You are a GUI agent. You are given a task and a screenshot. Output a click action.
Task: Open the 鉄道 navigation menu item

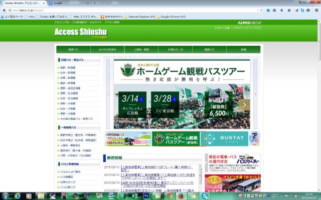click(243, 49)
